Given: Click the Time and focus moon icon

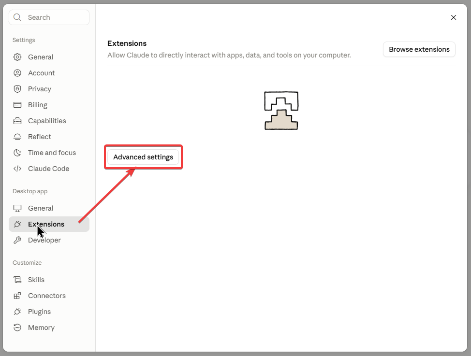Looking at the screenshot, I should tap(17, 153).
